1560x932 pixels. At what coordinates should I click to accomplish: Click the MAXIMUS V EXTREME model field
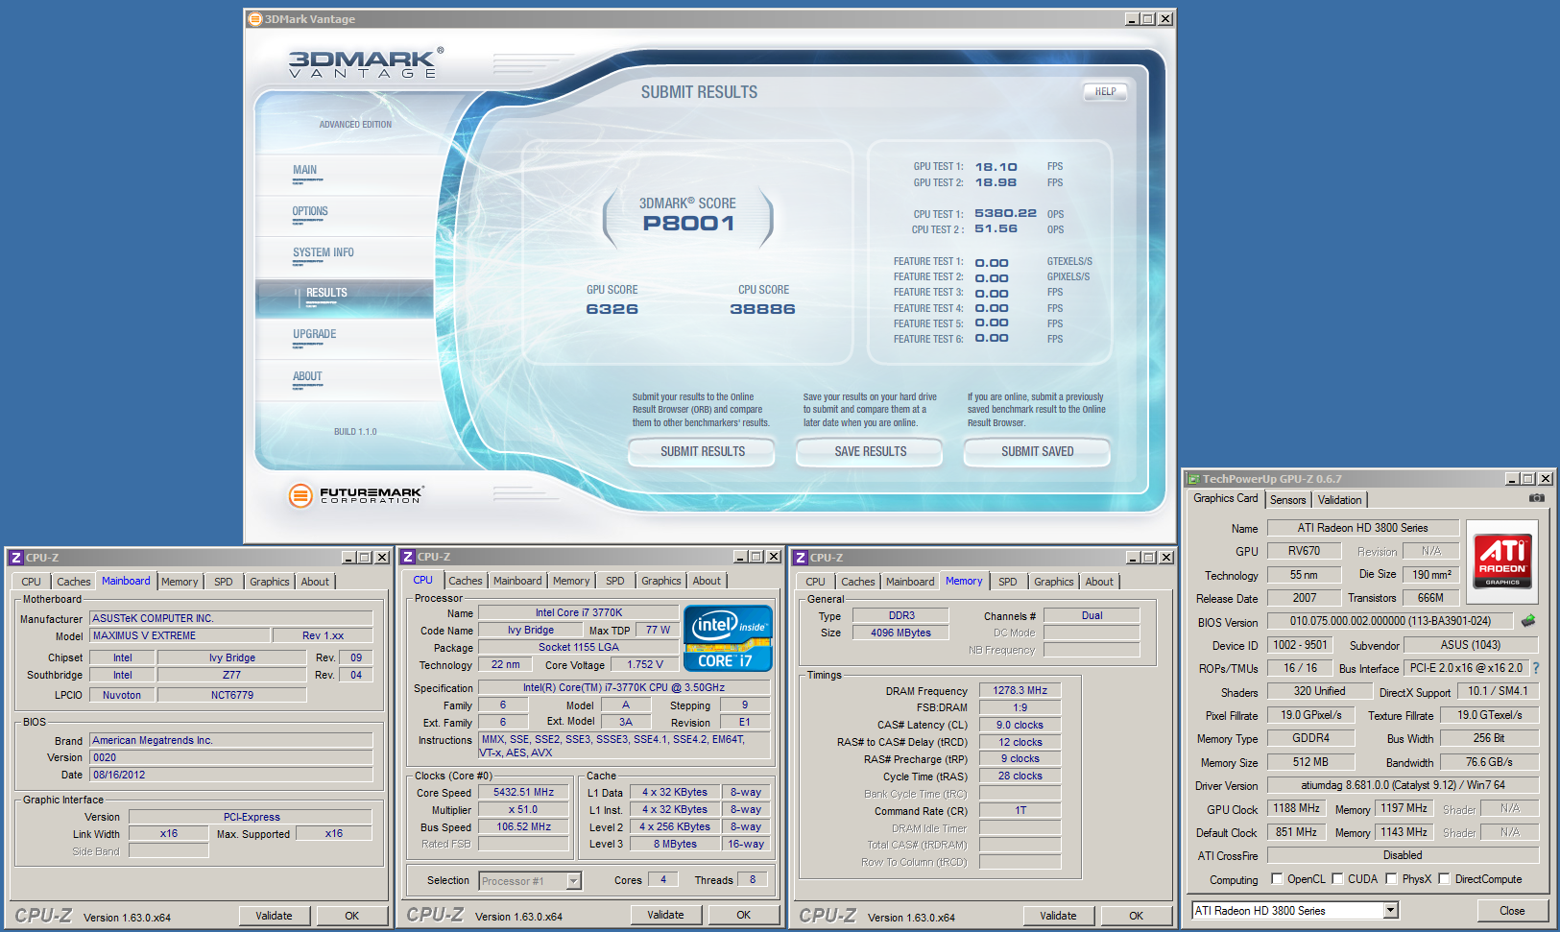[180, 635]
